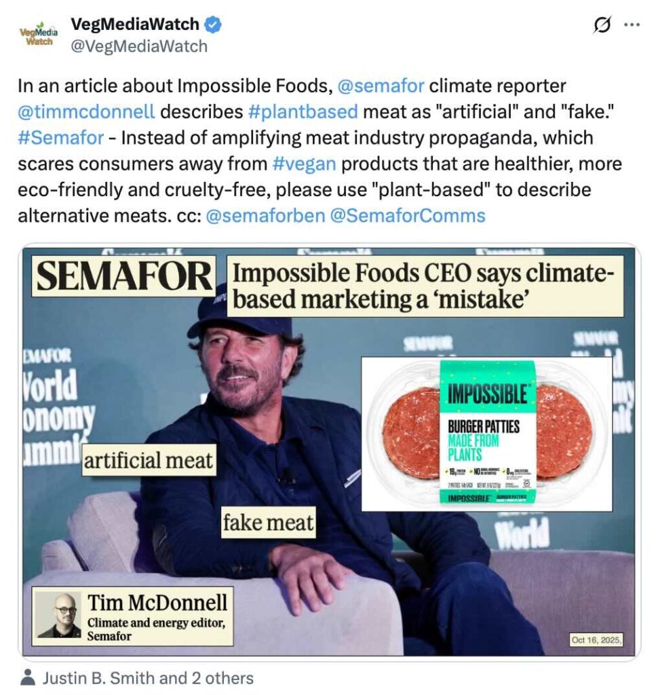
Task: Open the three-dot more options menu
Action: pyautogui.click(x=632, y=25)
